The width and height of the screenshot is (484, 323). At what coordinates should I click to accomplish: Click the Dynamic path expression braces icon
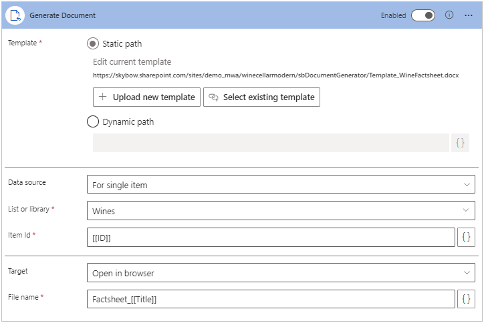(460, 143)
